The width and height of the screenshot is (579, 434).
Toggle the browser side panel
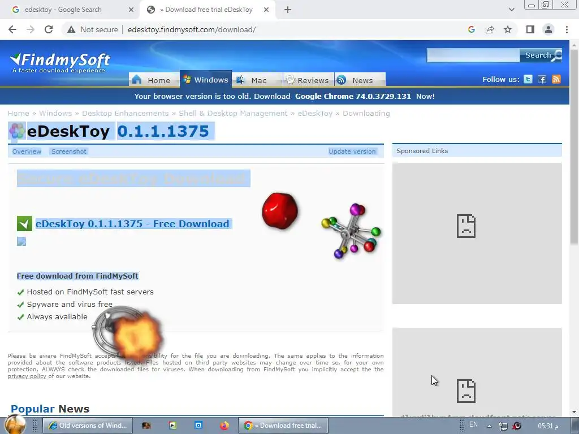coord(530,29)
